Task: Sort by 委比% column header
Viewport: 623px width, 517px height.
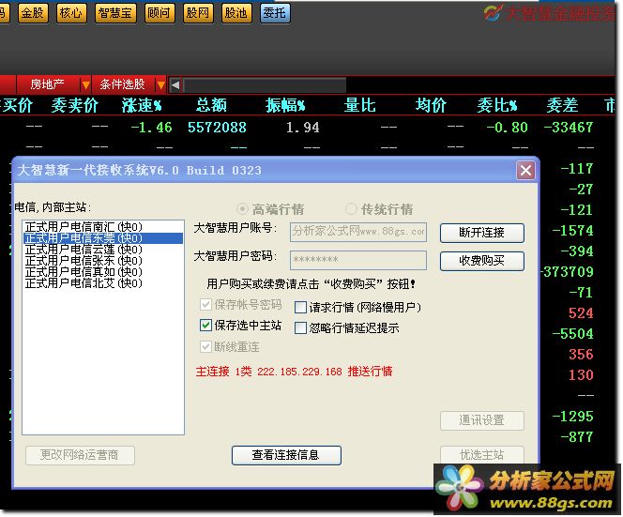Action: point(497,106)
